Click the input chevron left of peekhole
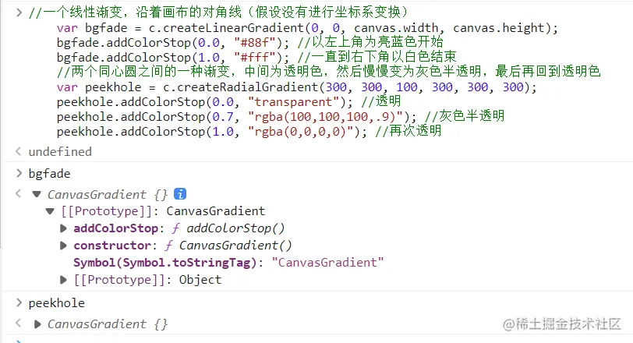This screenshot has width=633, height=343. click(x=19, y=302)
